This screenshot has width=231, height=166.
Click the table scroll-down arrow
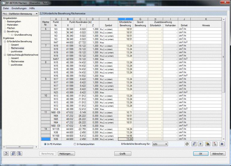click(x=223, y=139)
